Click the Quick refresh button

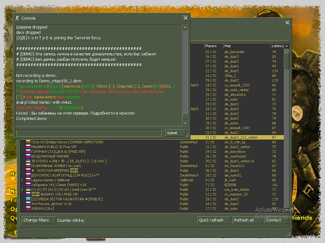[214, 220]
